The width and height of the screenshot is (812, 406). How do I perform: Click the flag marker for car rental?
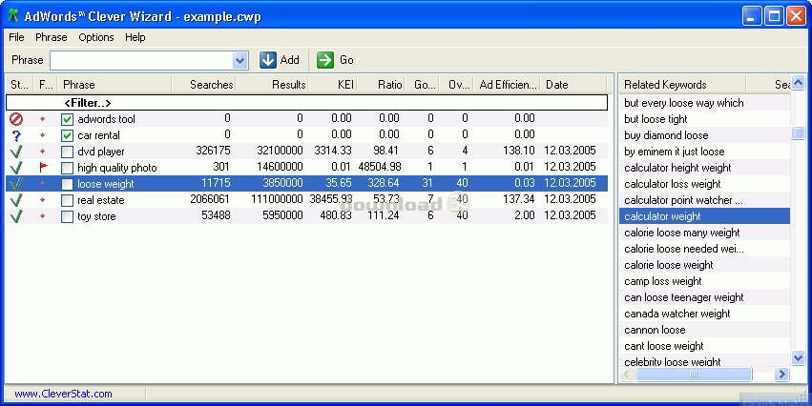coord(43,135)
